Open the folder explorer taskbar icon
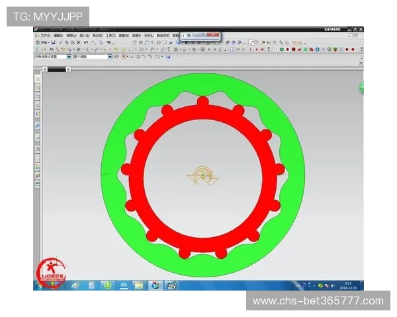Viewport: 397px width, 317px height. [139, 285]
